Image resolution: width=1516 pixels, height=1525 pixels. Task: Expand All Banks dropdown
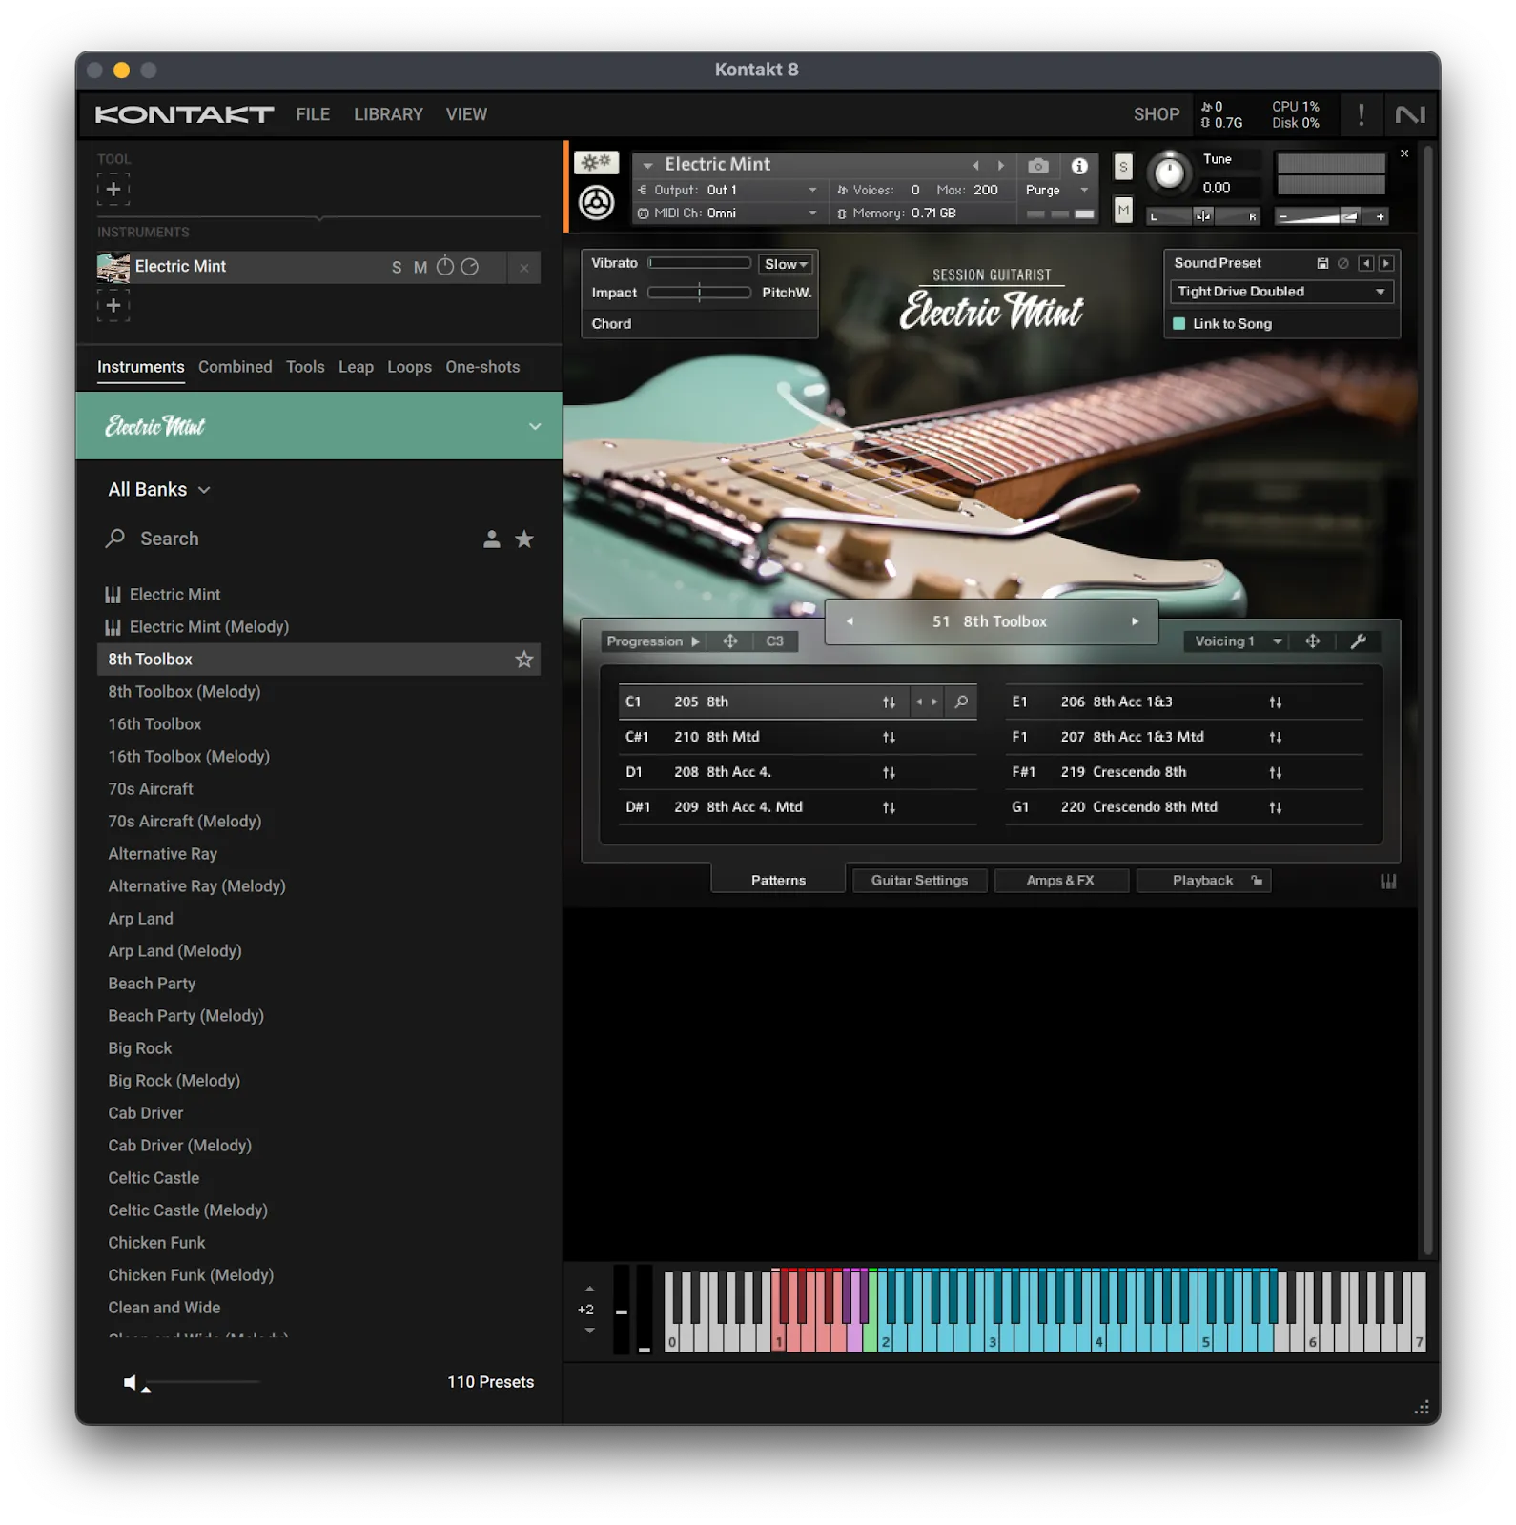(159, 490)
